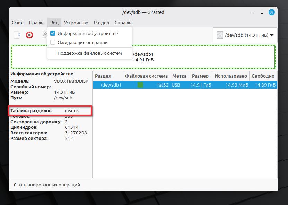Open the Раздел menu
Image resolution: width=288 pixels, height=205 pixels.
tap(102, 23)
